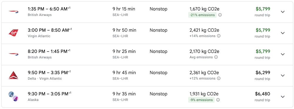Click the Alaska airline logo icons
This screenshot has height=109, width=294.
pyautogui.click(x=13, y=96)
